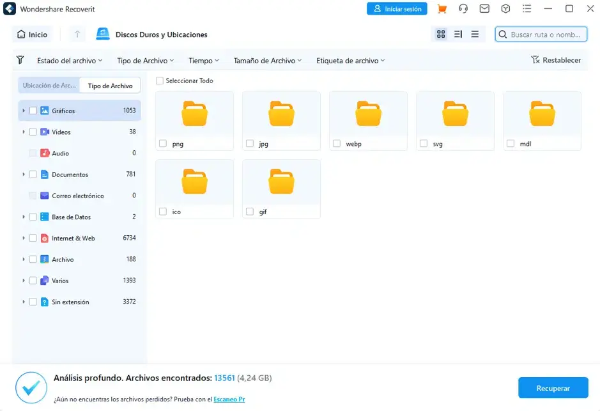The width and height of the screenshot is (600, 411).
Task: Tick the gif folder checkbox
Action: tap(250, 212)
